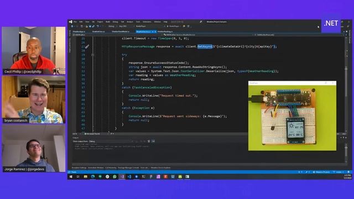This screenshot has width=354, height=199.
Task: Switch to the second document tab
Action: [x=98, y=32]
